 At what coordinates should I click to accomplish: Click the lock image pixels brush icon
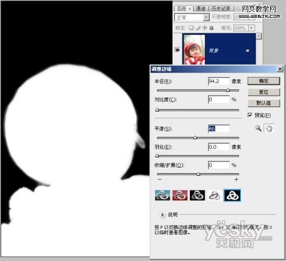198,28
